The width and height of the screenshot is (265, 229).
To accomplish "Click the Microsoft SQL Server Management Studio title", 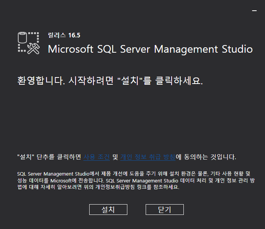I will pyautogui.click(x=150, y=49).
